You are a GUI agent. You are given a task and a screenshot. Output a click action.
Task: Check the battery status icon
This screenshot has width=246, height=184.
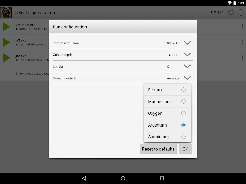coord(234,3)
